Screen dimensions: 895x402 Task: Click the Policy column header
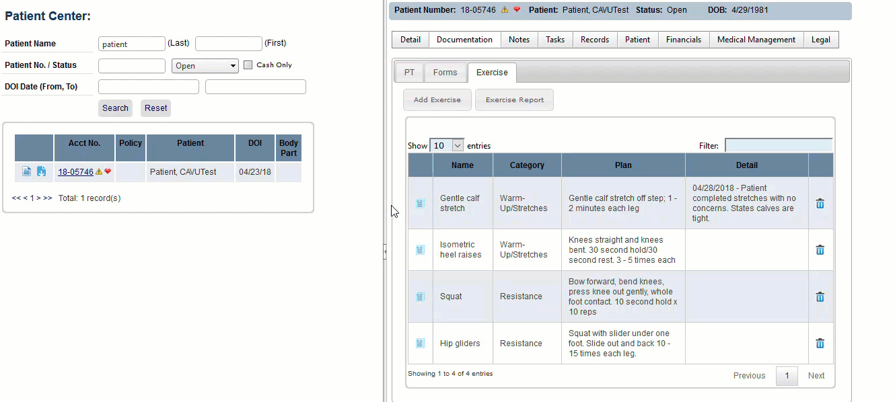(131, 148)
